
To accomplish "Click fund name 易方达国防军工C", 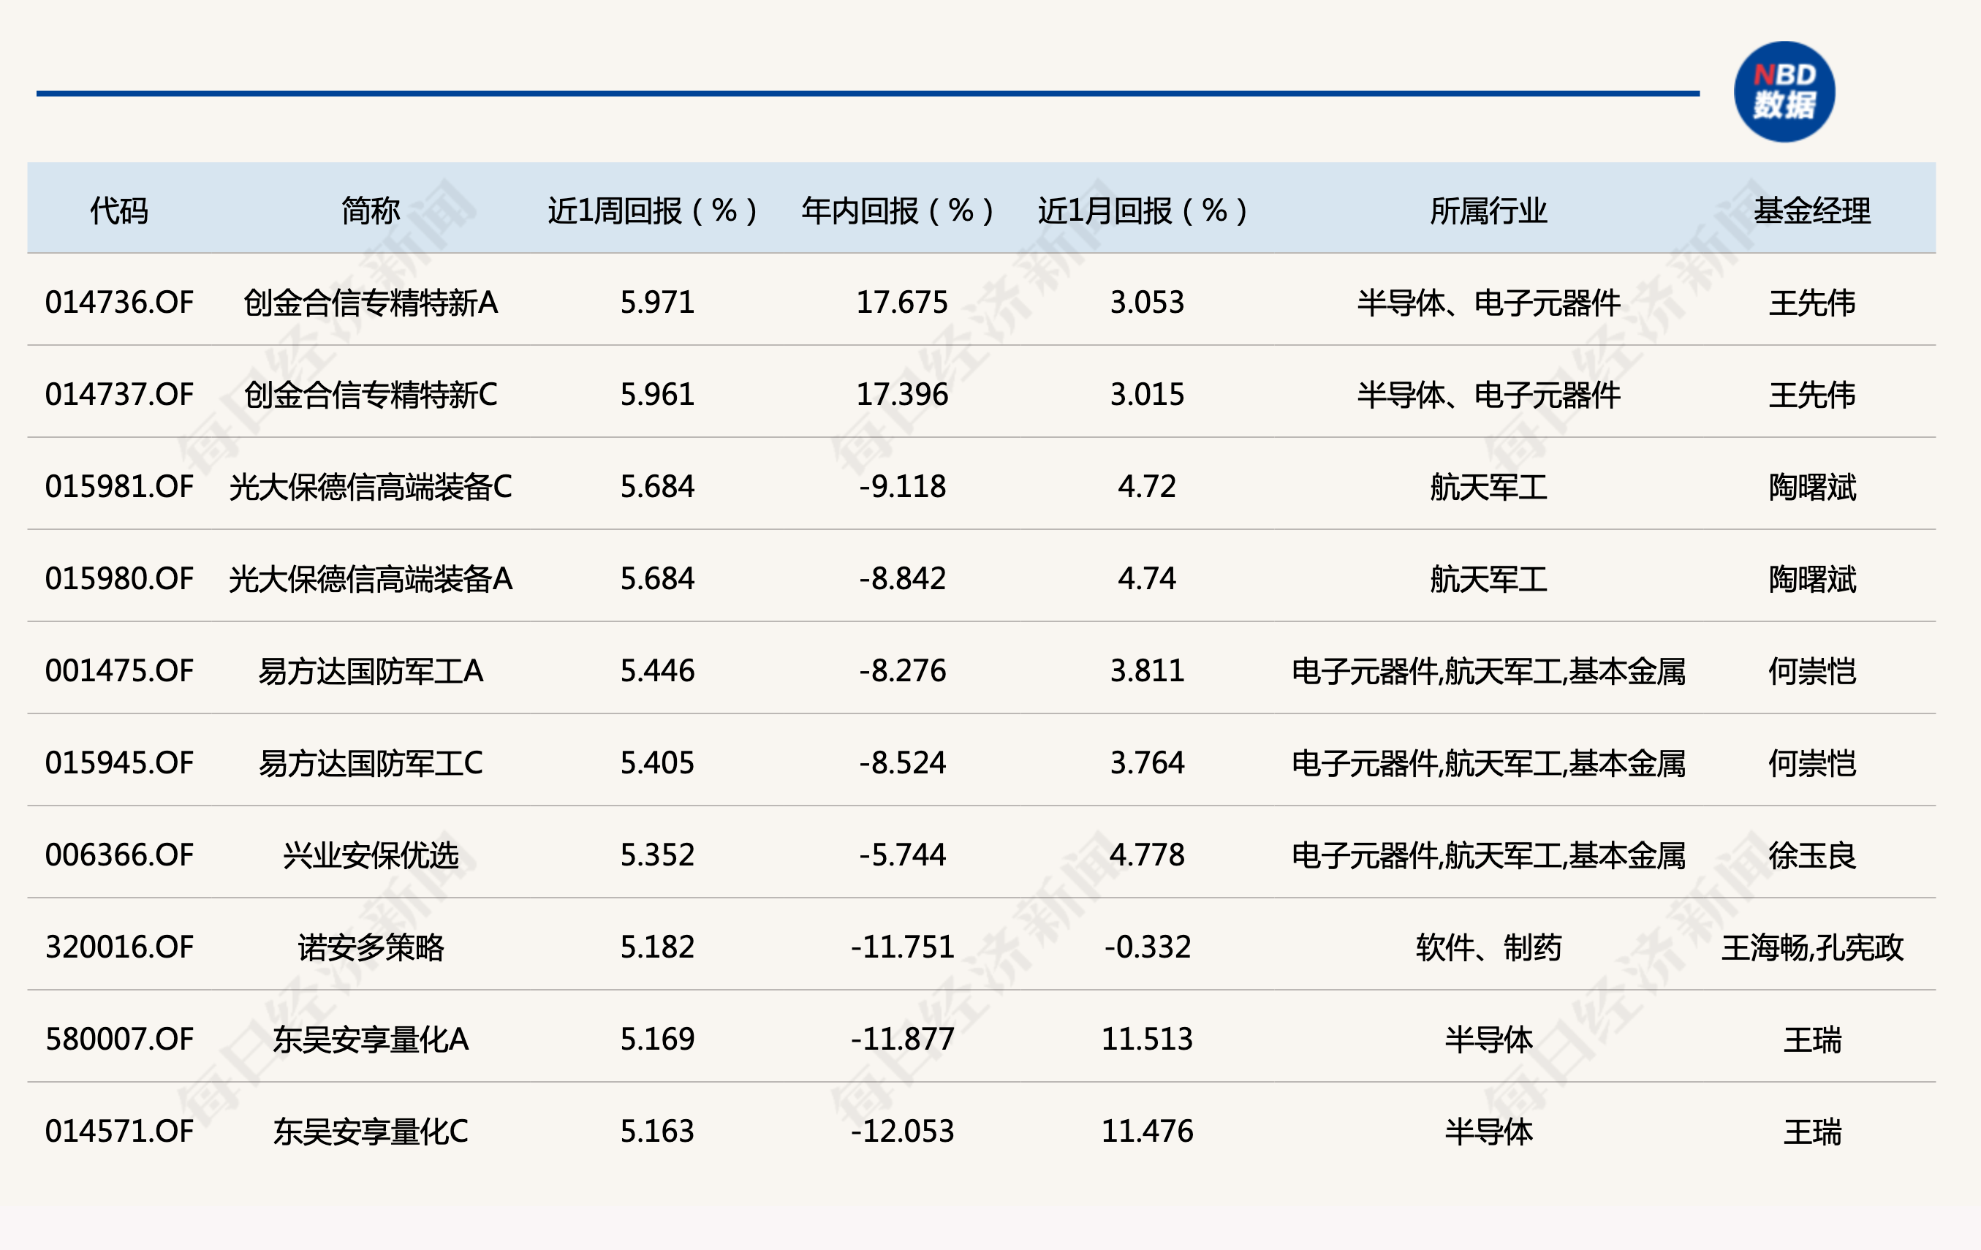I will [x=371, y=763].
